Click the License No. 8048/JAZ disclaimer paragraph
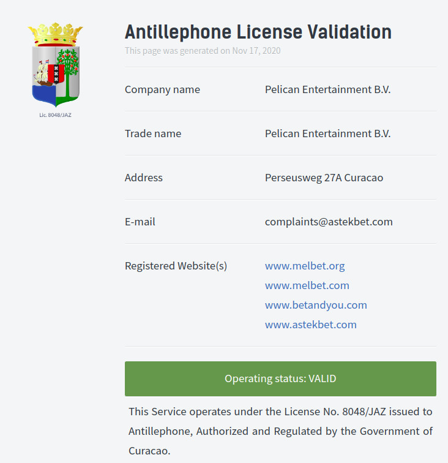 coord(280,431)
